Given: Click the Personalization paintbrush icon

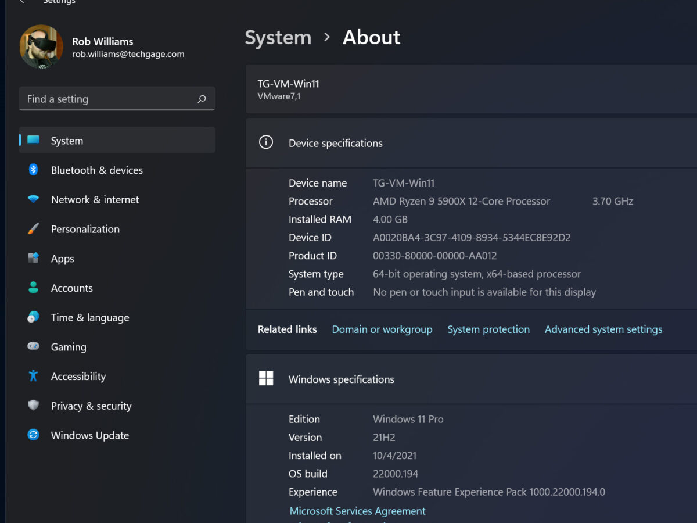Looking at the screenshot, I should click(34, 229).
